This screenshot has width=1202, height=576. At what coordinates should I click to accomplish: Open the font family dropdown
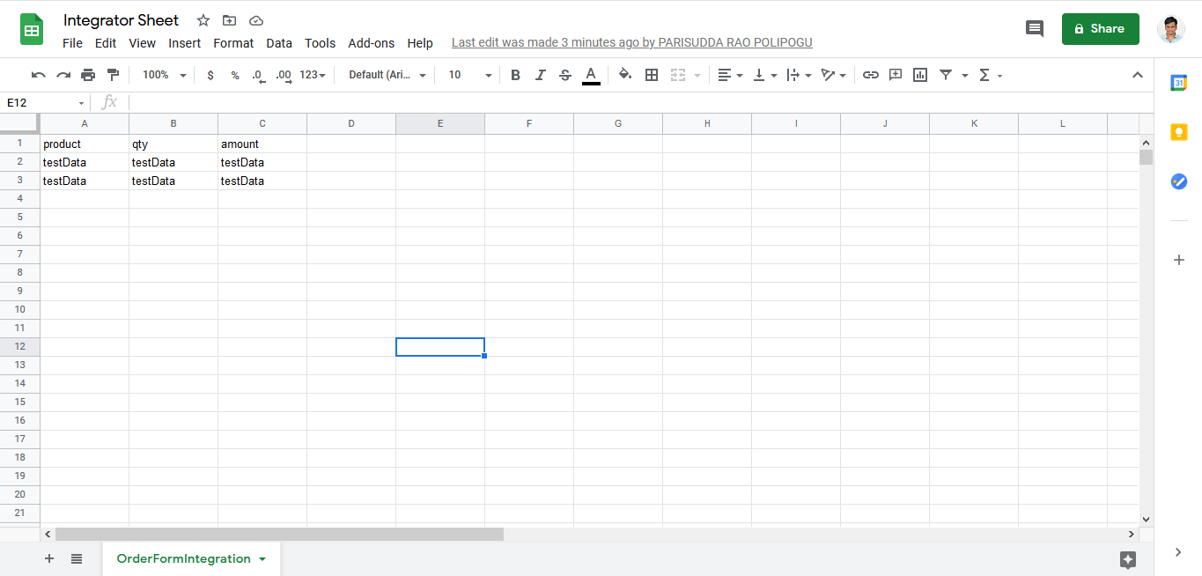[x=387, y=75]
